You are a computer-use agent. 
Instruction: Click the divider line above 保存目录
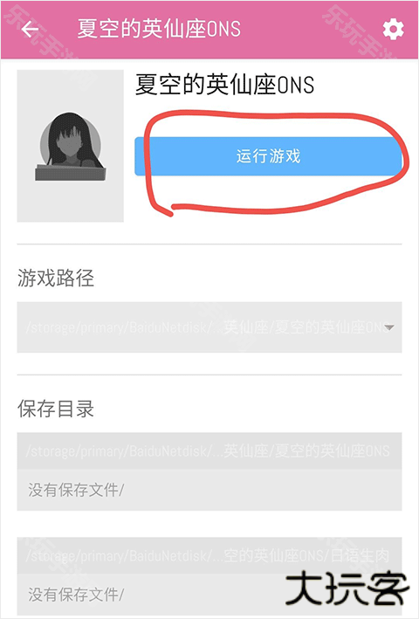pos(209,375)
